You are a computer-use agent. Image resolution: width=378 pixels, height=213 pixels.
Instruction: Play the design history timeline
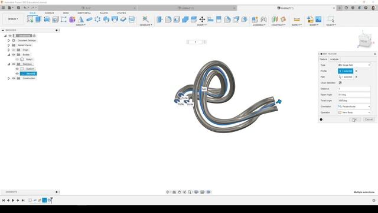13,200
